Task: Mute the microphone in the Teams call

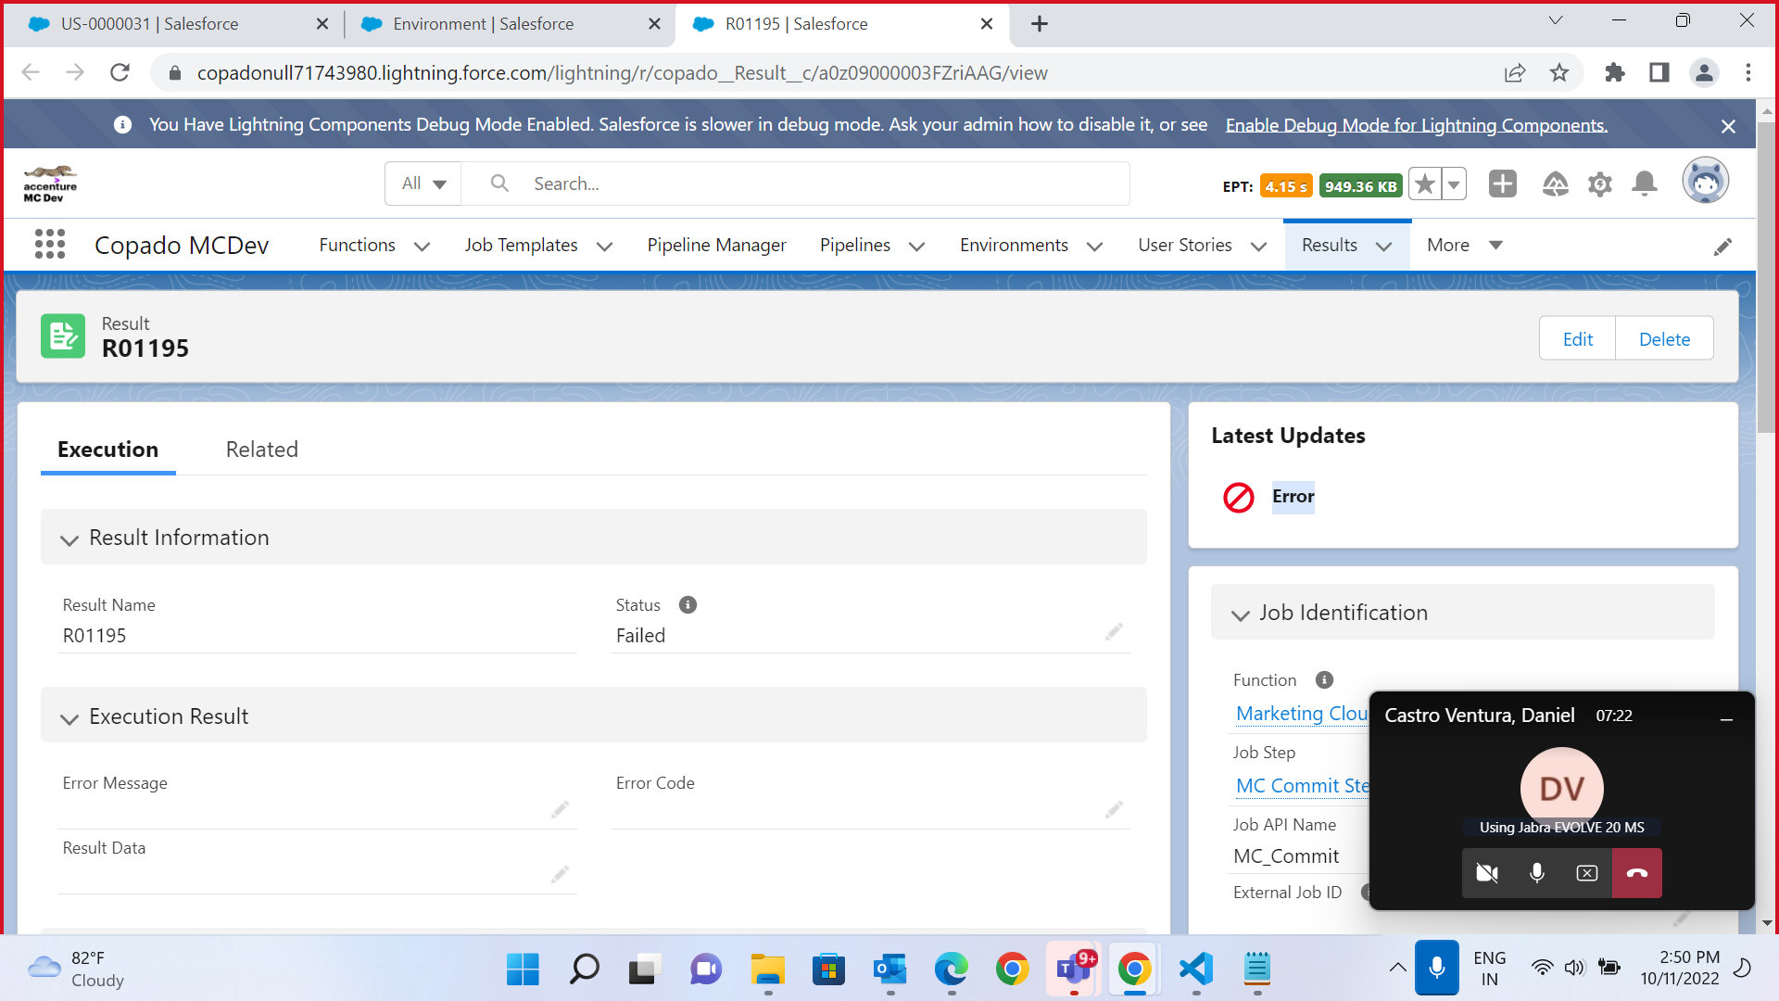Action: click(1536, 872)
